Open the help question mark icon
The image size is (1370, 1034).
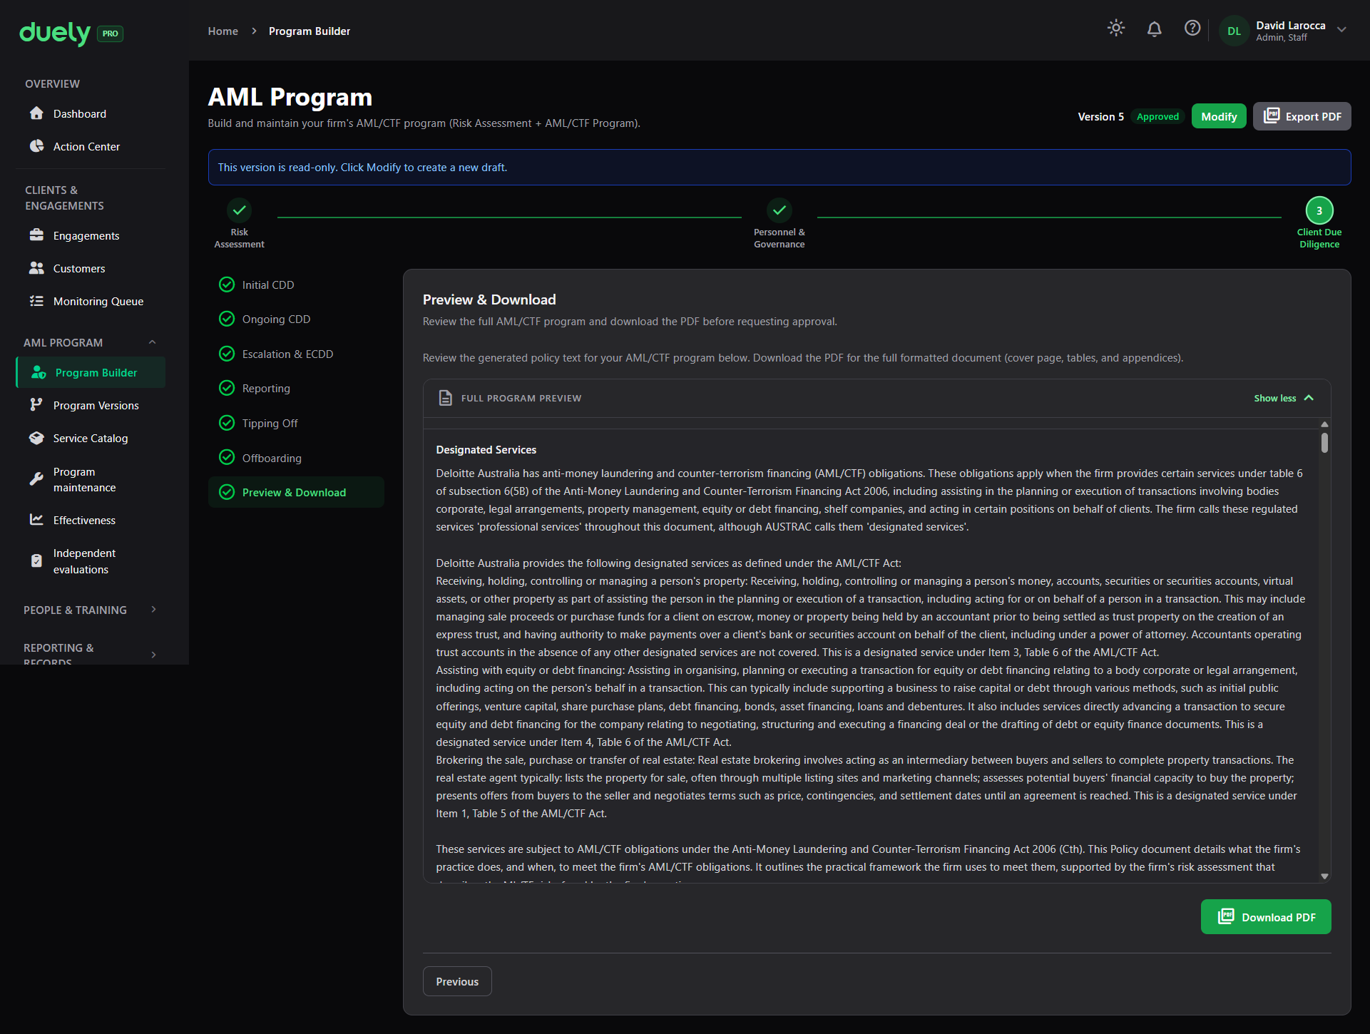click(1192, 28)
